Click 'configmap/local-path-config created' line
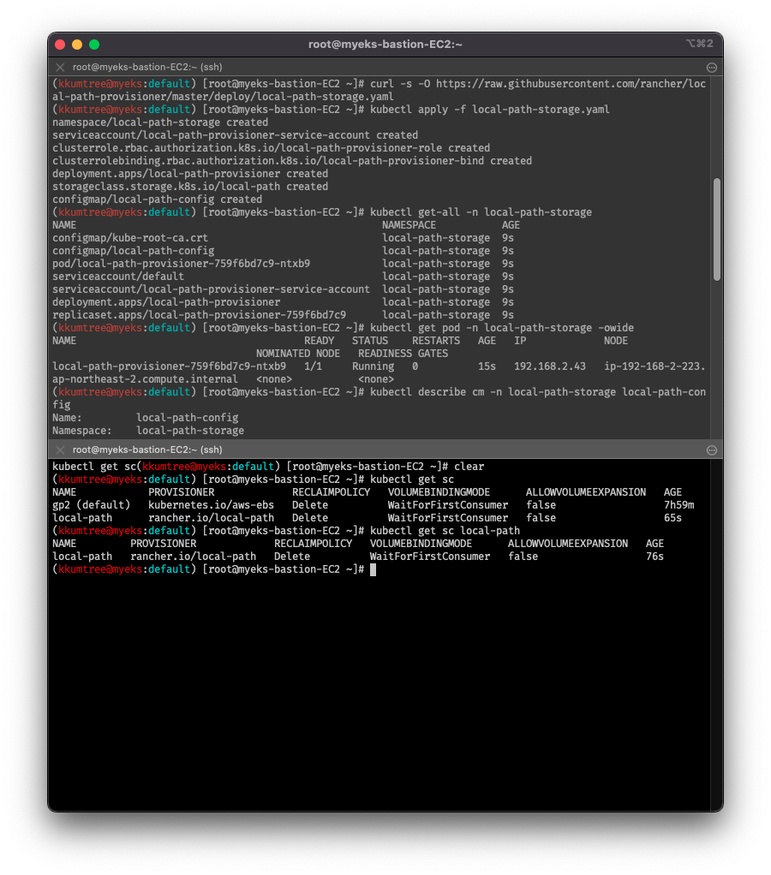Viewport: 771px width, 875px height. click(x=158, y=199)
